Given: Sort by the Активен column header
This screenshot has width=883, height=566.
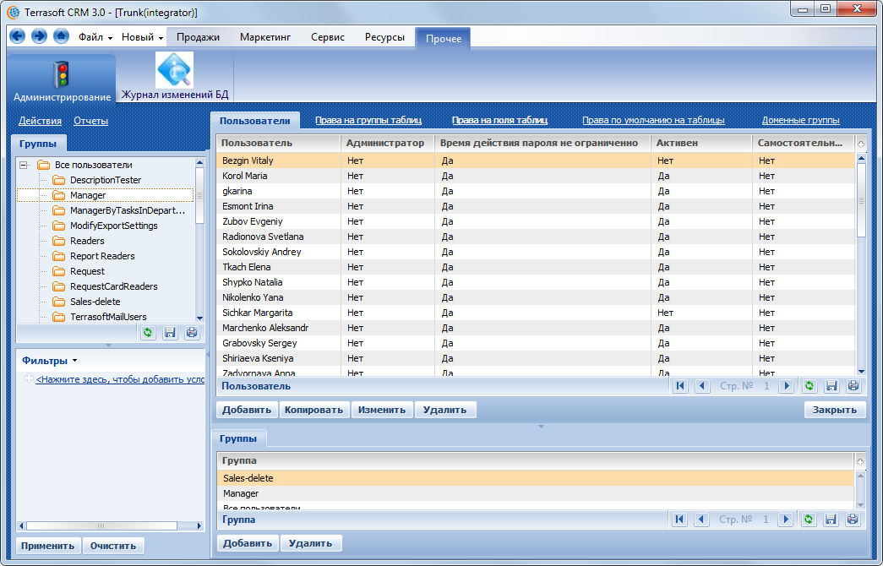Looking at the screenshot, I should [x=701, y=143].
